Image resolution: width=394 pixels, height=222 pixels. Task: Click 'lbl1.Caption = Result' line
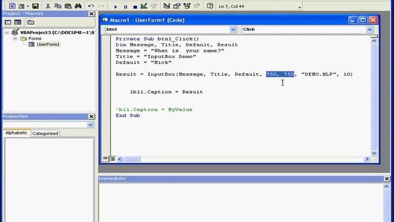(166, 92)
